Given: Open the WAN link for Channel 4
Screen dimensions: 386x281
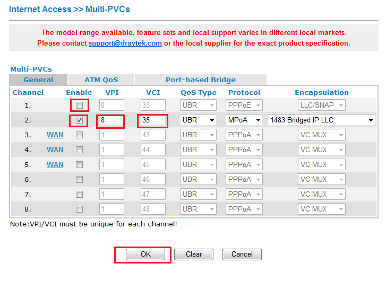Looking at the screenshot, I should pyautogui.click(x=55, y=150).
